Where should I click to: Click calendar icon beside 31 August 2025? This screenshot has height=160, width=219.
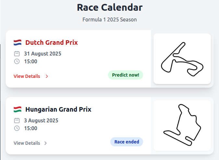17,54
